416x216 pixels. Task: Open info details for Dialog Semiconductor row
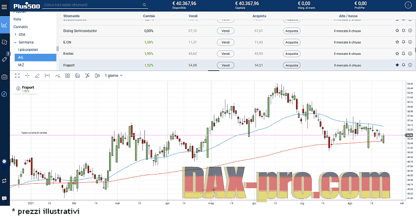pyautogui.click(x=410, y=31)
